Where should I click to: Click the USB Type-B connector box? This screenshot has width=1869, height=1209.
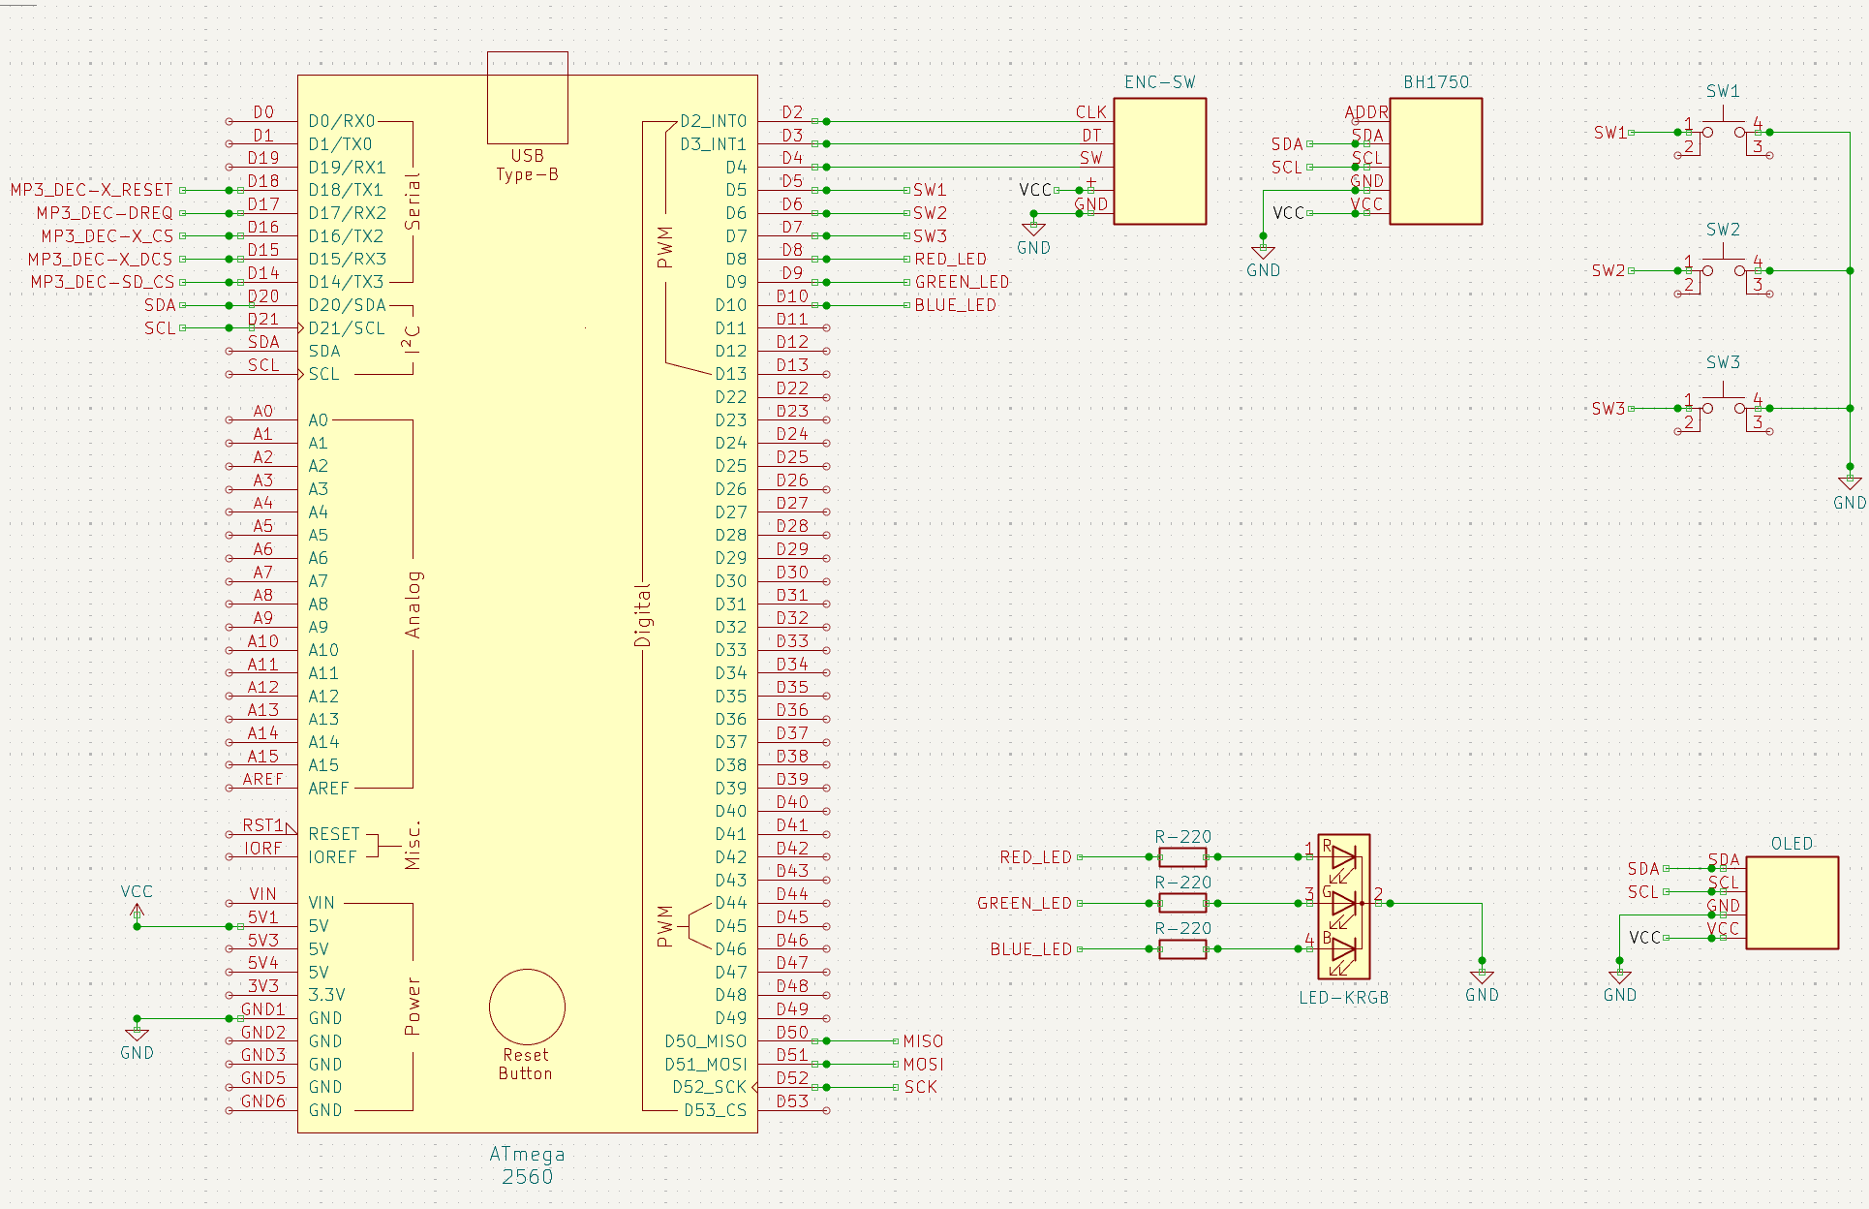point(527,98)
